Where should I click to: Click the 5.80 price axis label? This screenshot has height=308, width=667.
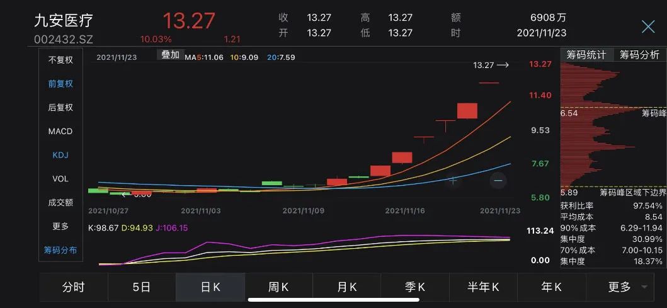click(540, 197)
